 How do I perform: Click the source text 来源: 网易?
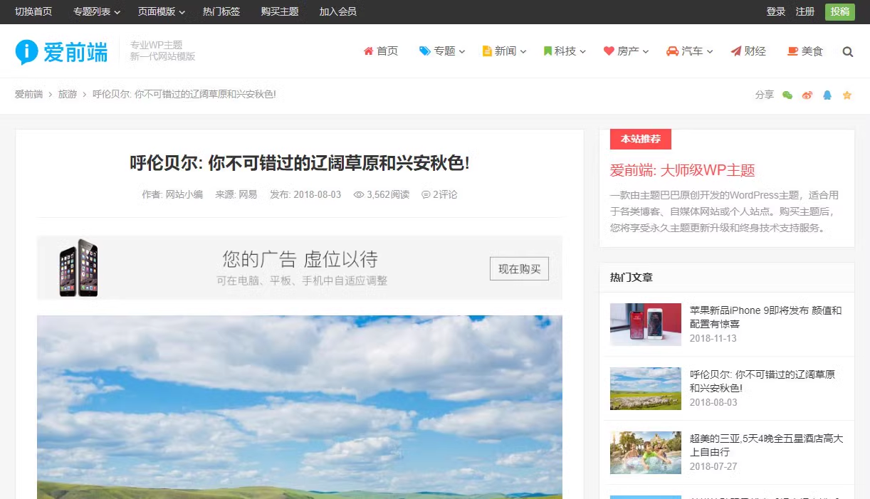[236, 194]
